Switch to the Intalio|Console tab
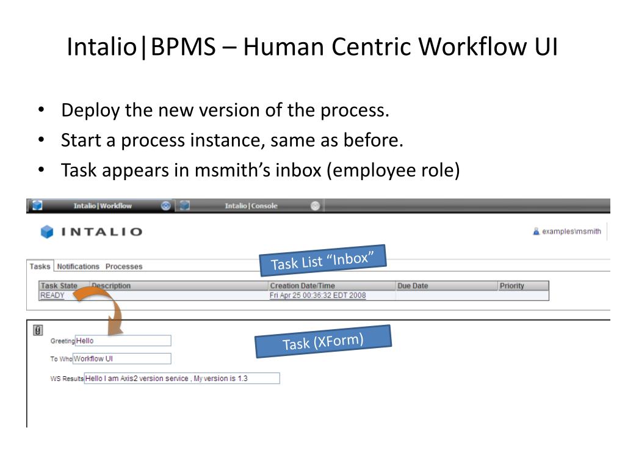 point(251,206)
